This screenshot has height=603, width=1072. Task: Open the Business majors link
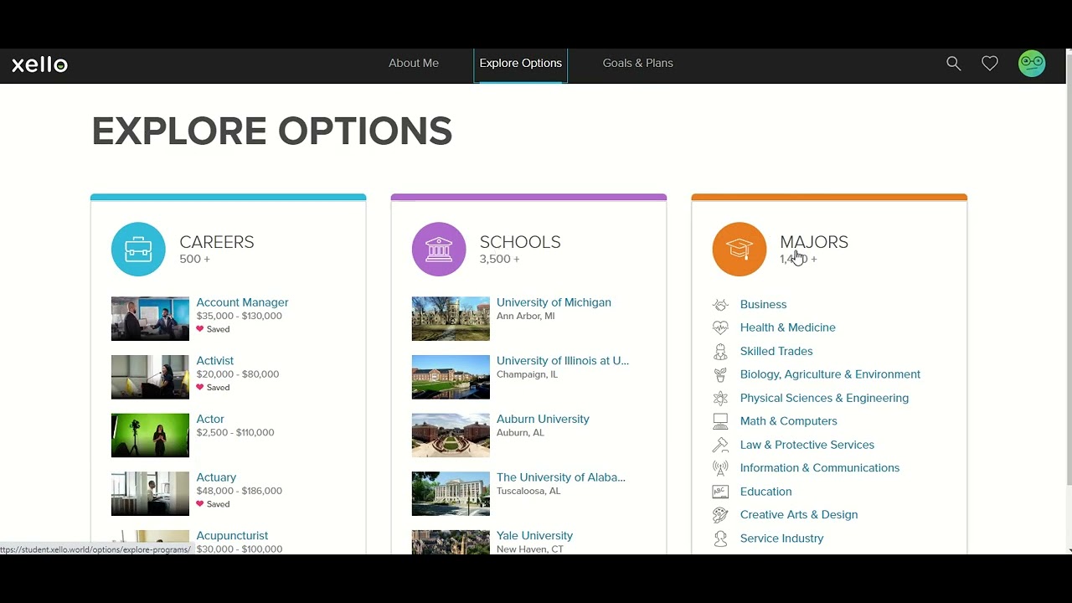(763, 305)
